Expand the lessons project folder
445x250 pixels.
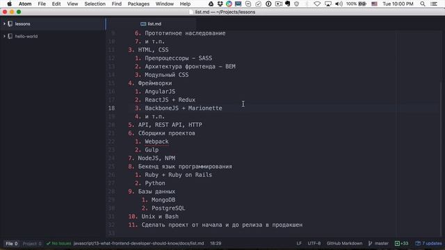click(4, 24)
